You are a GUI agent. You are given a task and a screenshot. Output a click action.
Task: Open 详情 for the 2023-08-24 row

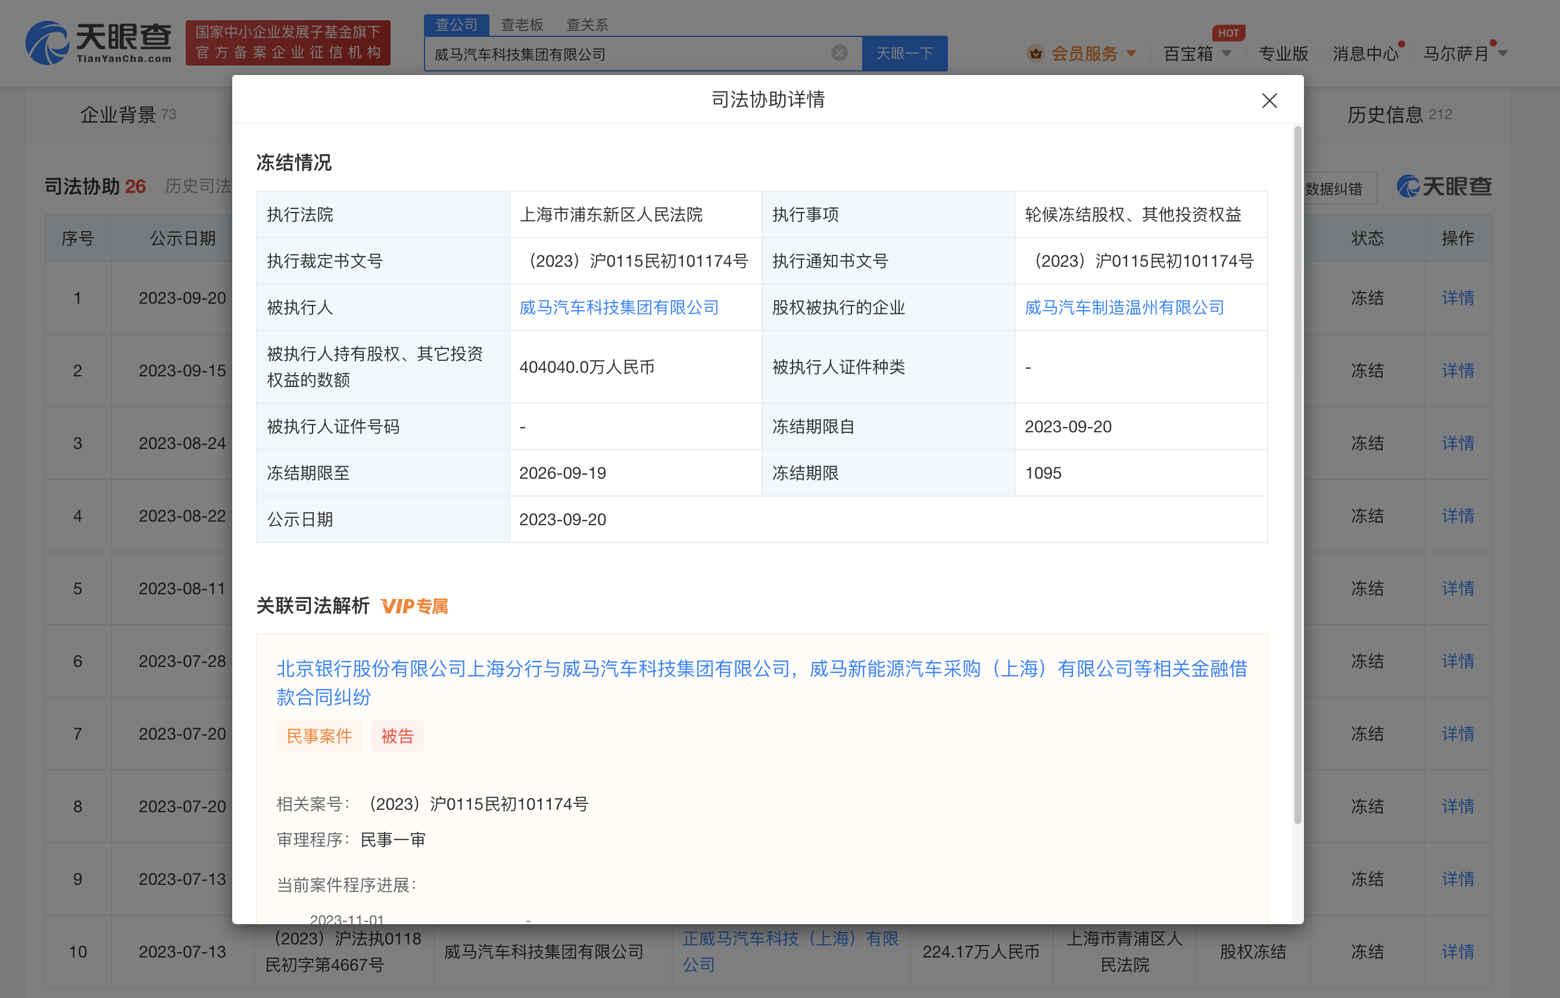[x=1457, y=443]
